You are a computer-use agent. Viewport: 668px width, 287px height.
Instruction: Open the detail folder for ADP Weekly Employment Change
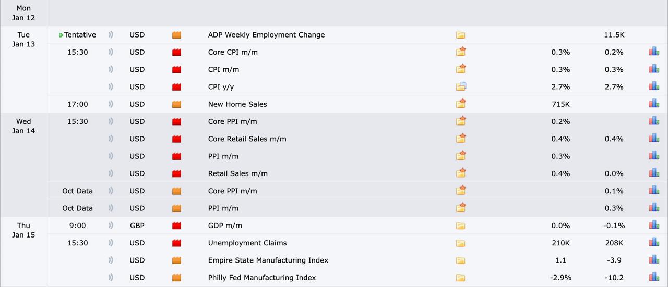[460, 35]
